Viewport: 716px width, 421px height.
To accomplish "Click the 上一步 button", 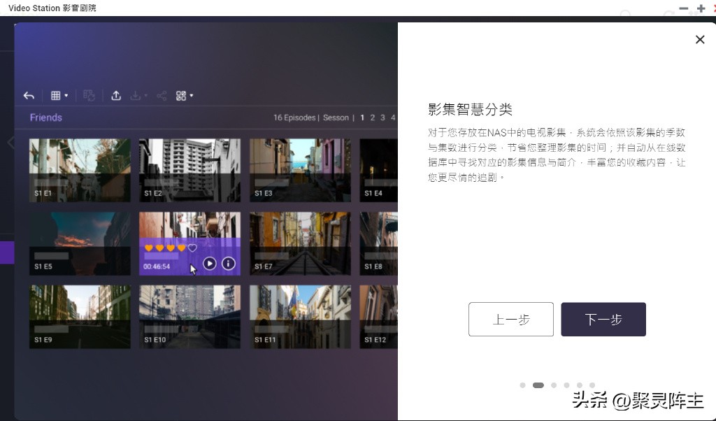I will pos(510,319).
